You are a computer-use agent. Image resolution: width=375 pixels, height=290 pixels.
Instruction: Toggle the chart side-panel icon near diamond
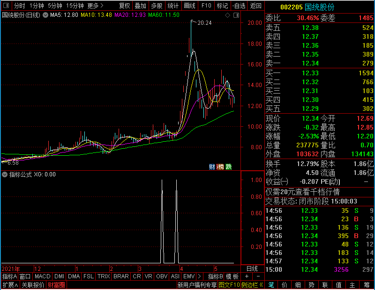pyautogui.click(x=236, y=15)
